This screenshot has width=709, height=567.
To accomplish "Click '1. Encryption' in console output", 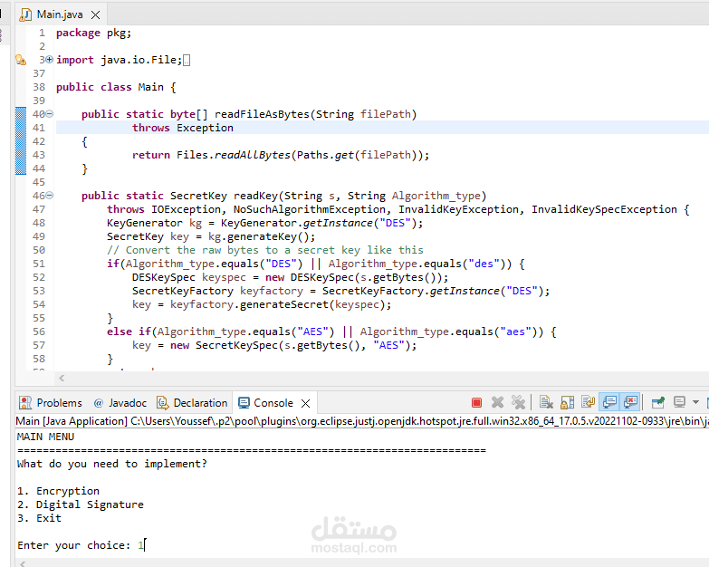I will click(x=58, y=491).
